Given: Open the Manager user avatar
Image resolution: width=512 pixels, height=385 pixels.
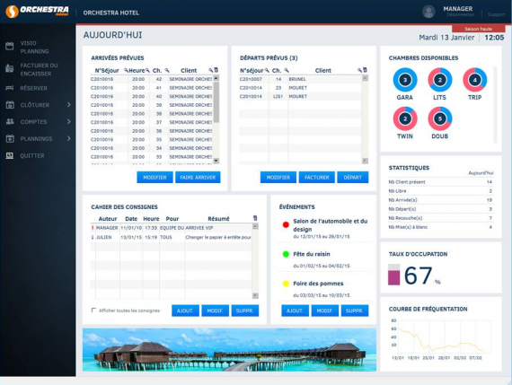Looking at the screenshot, I should click(x=428, y=12).
